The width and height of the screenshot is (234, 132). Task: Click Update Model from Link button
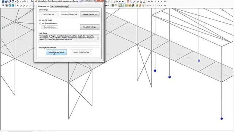pos(81,52)
